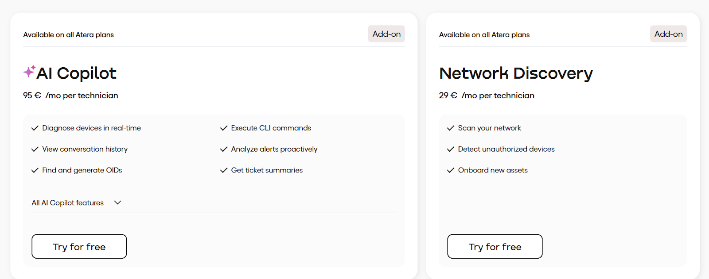This screenshot has width=709, height=279.
Task: Expand the All AI Copilot features chevron
Action: [x=117, y=203]
